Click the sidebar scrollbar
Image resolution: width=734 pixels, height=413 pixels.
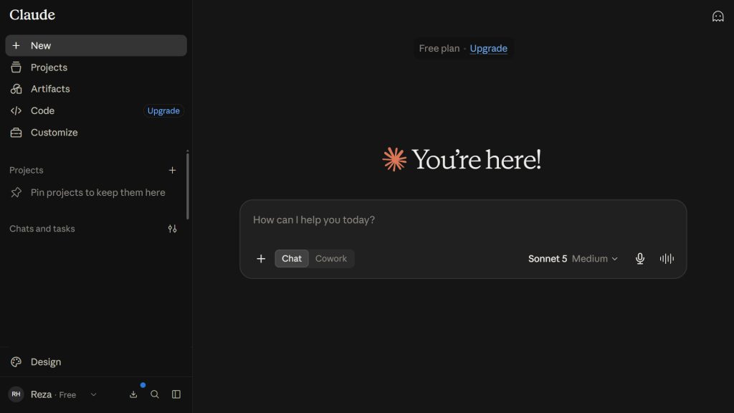[x=188, y=185]
